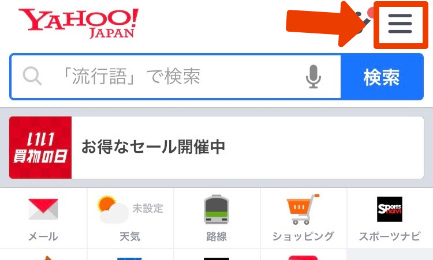Viewport: 433px width, 260px height.
Task: Focus the 「流行語」で検索 search field
Action: tap(176, 77)
